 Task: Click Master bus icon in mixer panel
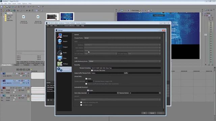[205, 13]
